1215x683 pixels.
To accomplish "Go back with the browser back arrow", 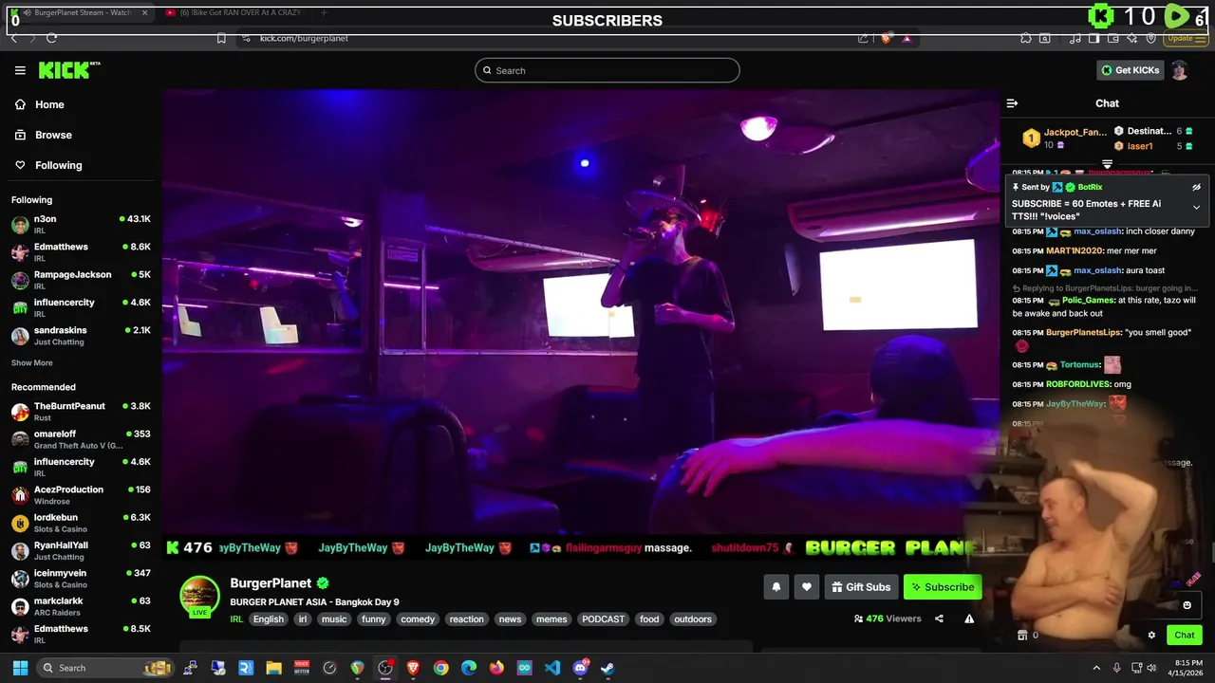I will click(13, 38).
